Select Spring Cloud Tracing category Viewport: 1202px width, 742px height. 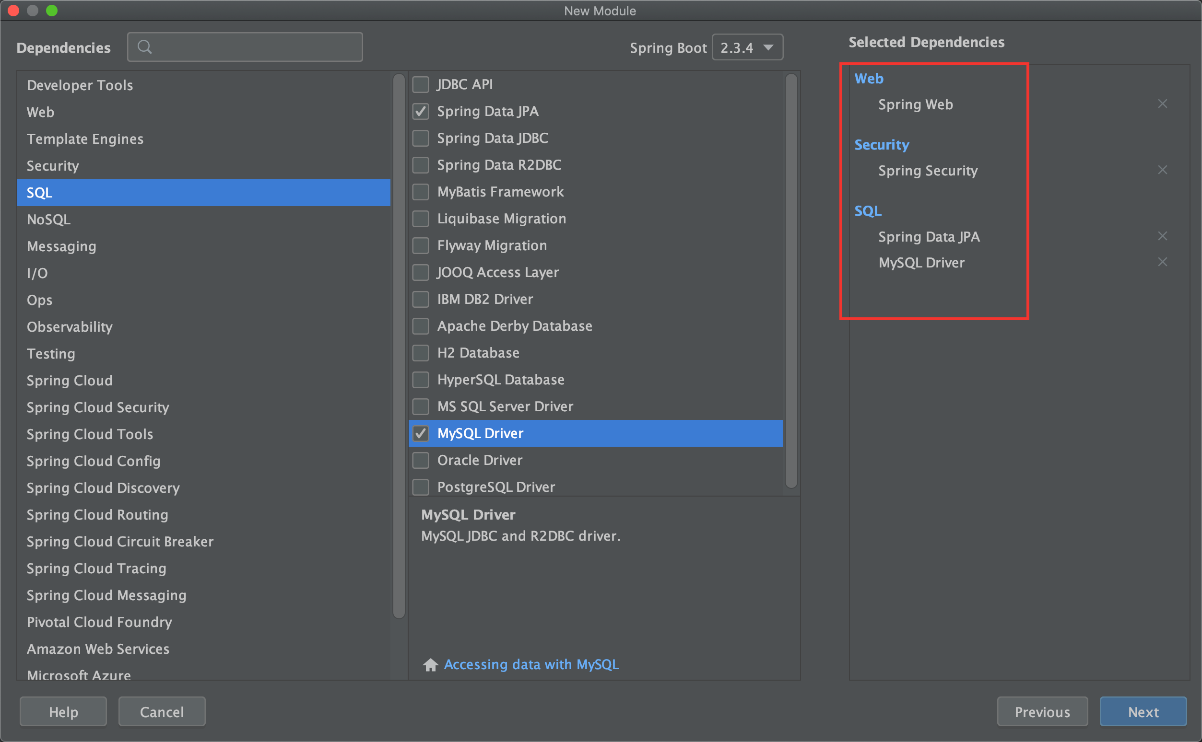click(x=204, y=568)
